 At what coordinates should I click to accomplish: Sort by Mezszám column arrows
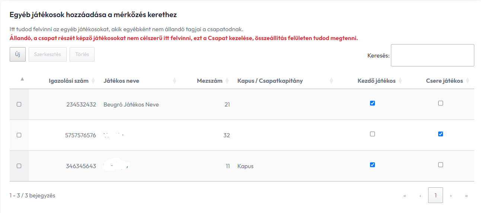pos(227,81)
